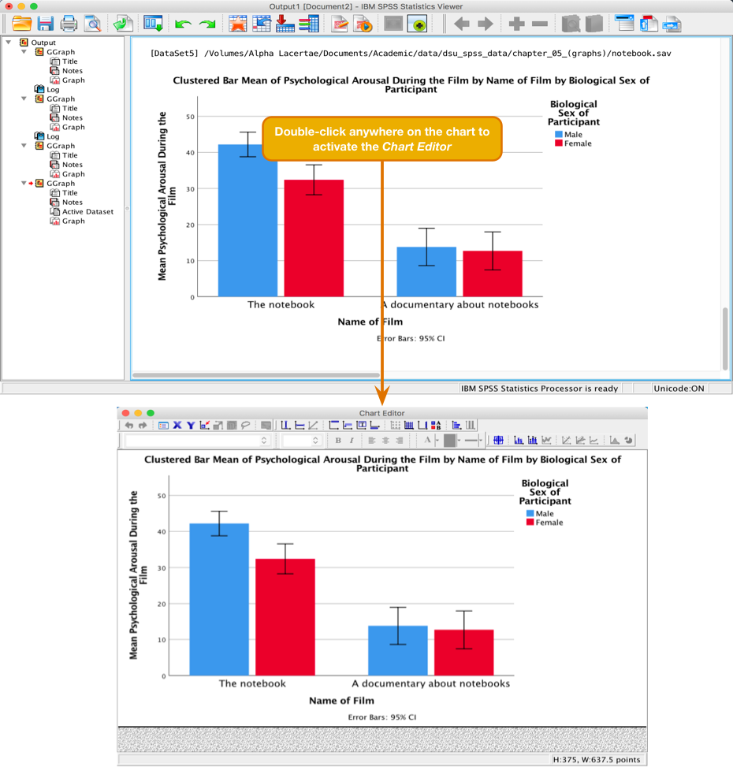Viewport: 733px width, 767px height.
Task: Click the fill color swatch in Chart Editor
Action: pos(450,441)
